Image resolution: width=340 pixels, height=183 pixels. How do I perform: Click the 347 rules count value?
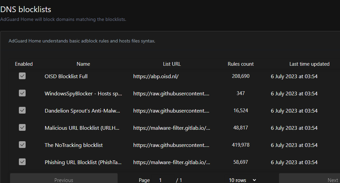[x=241, y=93]
